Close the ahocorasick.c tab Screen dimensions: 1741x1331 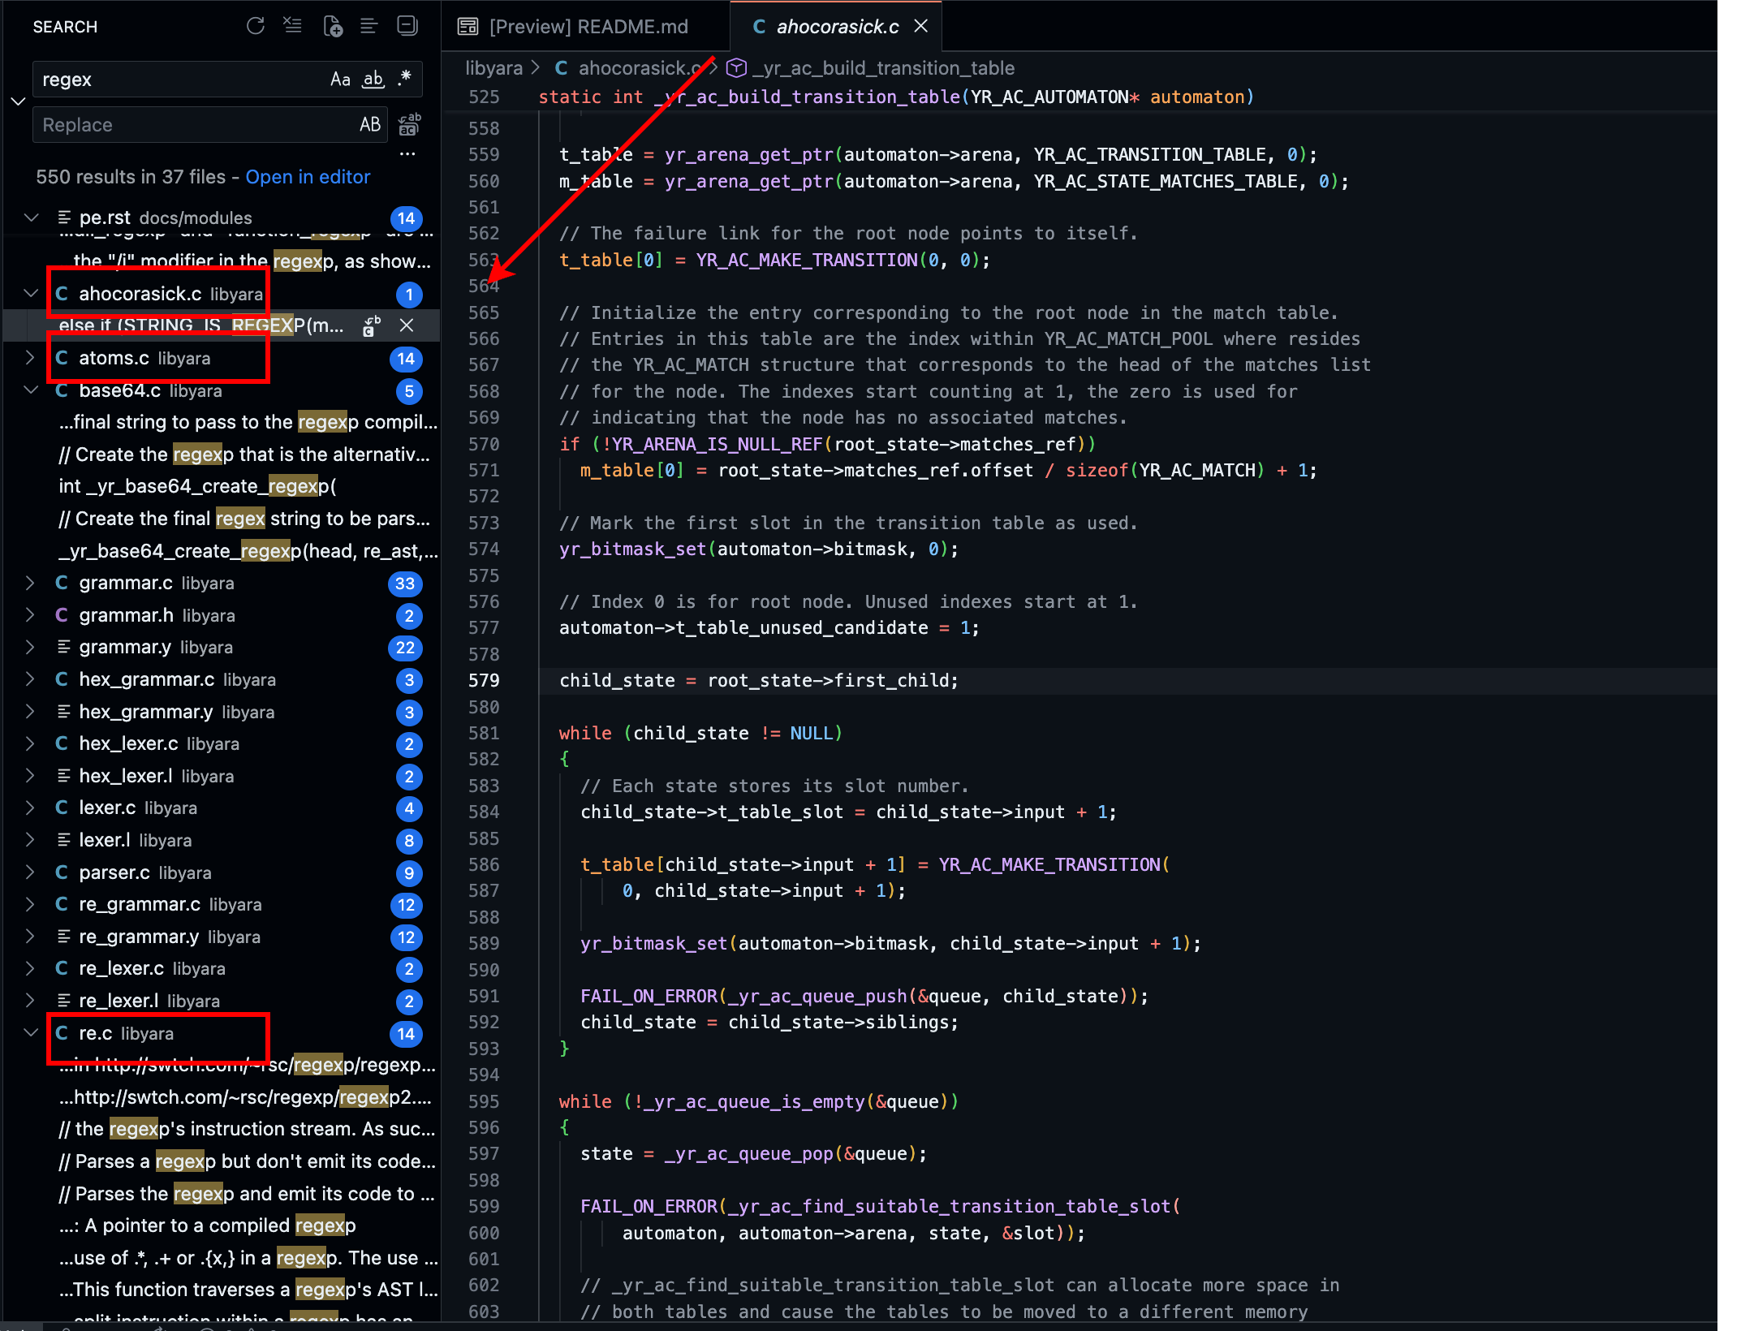point(920,26)
